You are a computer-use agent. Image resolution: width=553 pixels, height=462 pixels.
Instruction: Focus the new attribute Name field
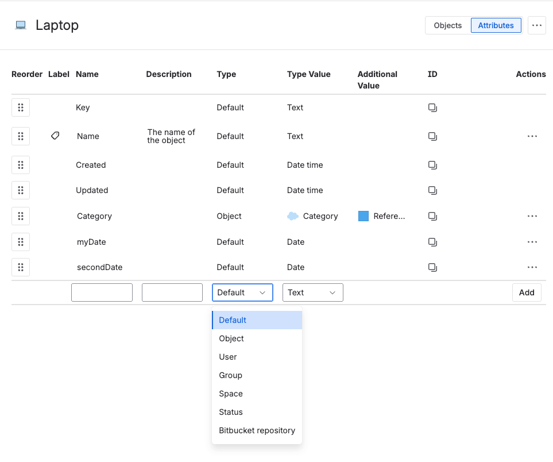(102, 292)
